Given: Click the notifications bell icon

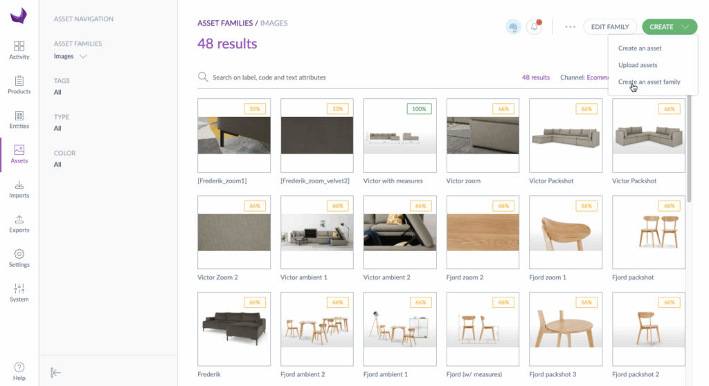Looking at the screenshot, I should pyautogui.click(x=534, y=27).
